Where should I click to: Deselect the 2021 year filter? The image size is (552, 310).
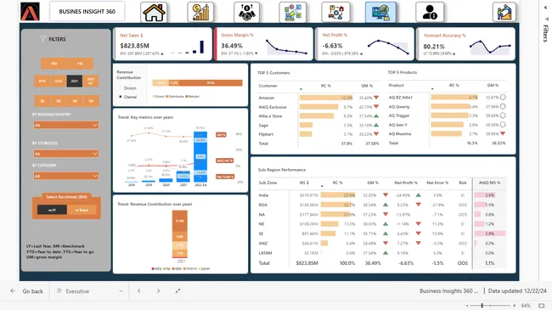pyautogui.click(x=74, y=81)
